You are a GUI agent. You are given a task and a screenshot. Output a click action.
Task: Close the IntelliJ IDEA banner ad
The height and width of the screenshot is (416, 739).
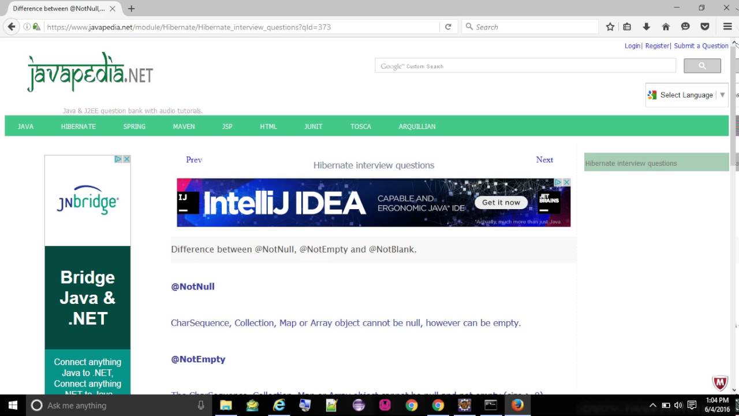(x=566, y=182)
